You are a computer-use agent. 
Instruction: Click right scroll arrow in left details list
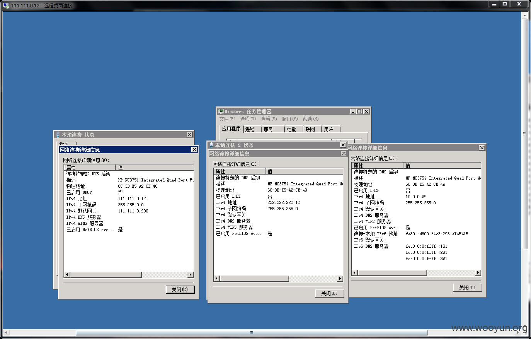tap(190, 275)
